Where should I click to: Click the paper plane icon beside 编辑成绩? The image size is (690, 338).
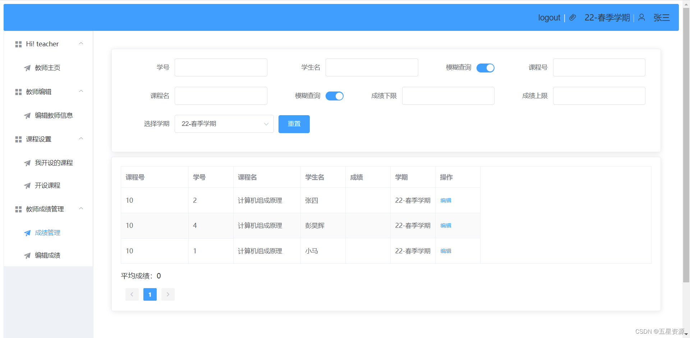point(27,255)
